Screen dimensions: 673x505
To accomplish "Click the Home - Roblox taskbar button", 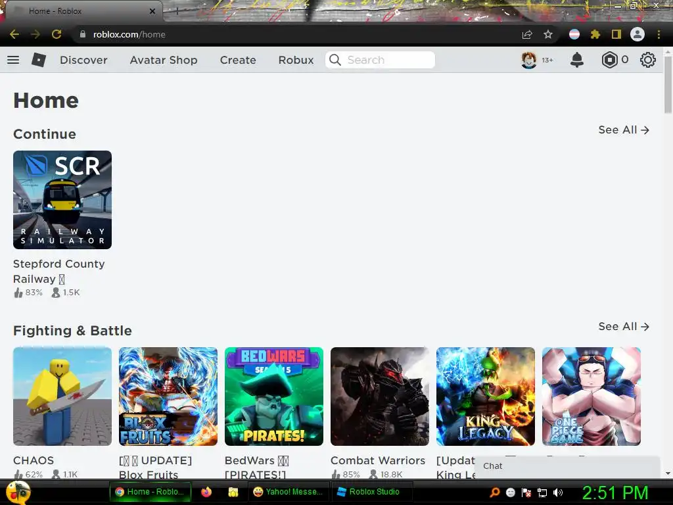I will (151, 492).
